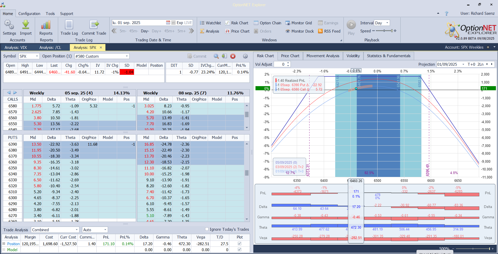Open the Combined trade analysis dropdown

point(77,230)
